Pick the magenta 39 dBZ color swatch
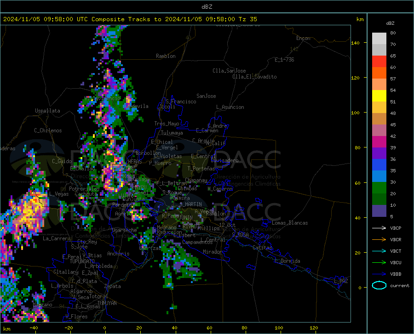Screen dimensions: 414x334 pyautogui.click(x=379, y=142)
